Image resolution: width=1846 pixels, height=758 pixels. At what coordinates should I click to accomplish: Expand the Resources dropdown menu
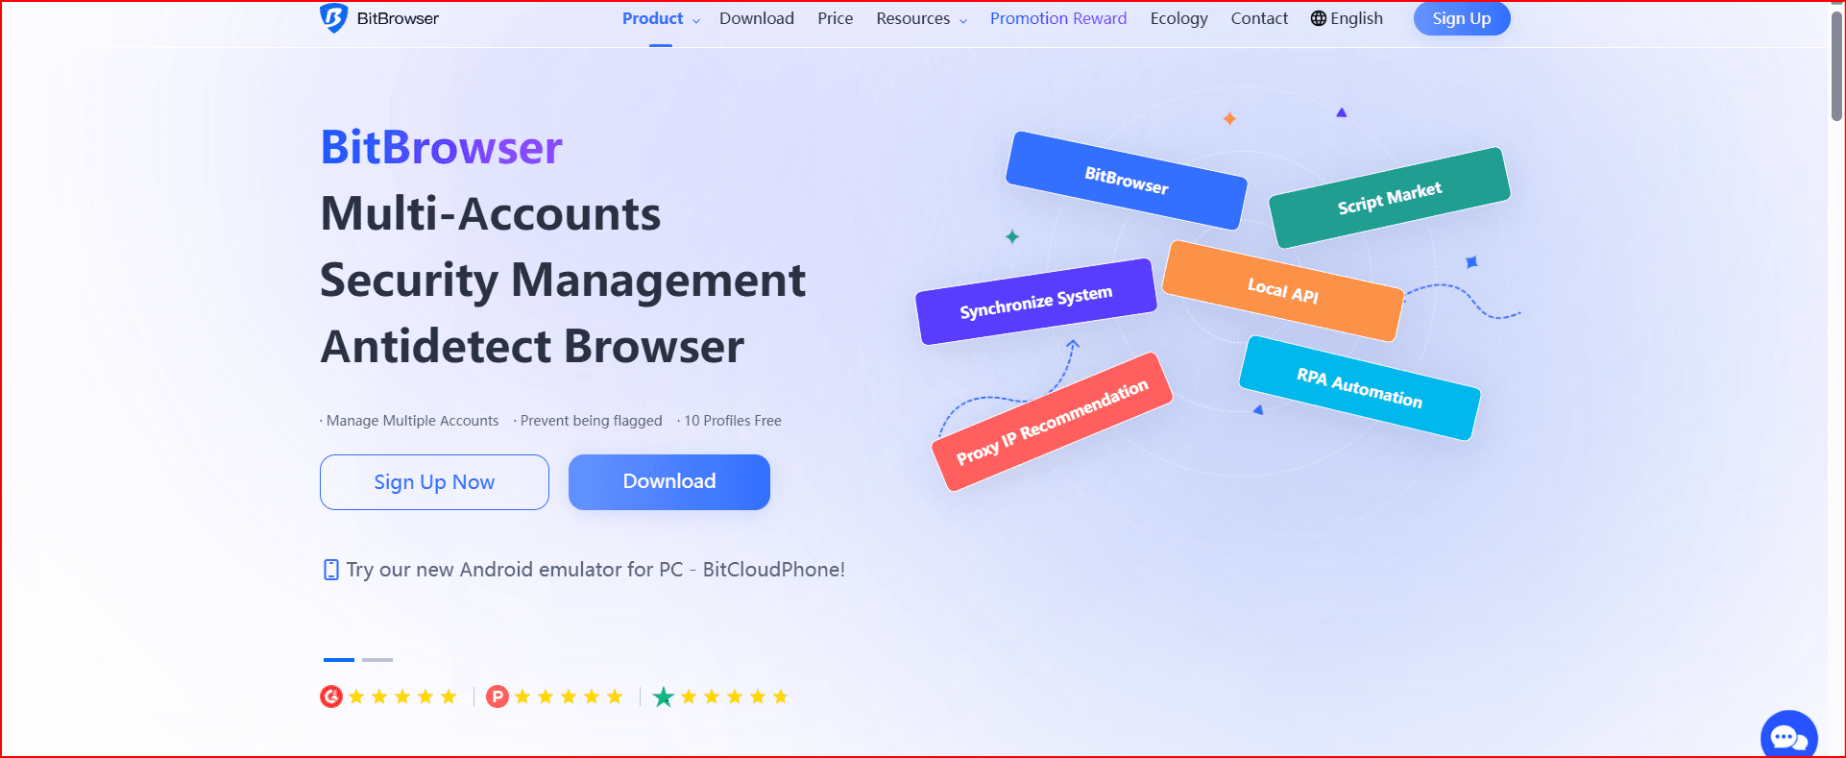tap(921, 18)
